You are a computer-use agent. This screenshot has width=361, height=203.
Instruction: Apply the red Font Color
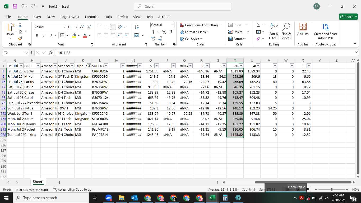click(x=85, y=35)
